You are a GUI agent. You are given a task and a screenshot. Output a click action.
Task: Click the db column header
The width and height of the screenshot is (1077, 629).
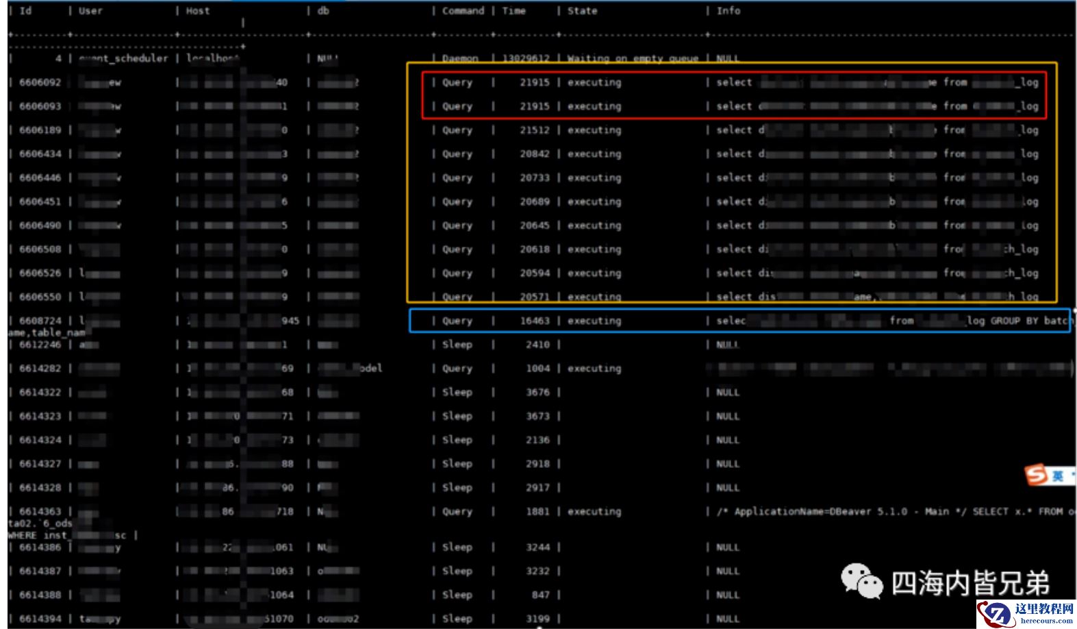pos(323,11)
